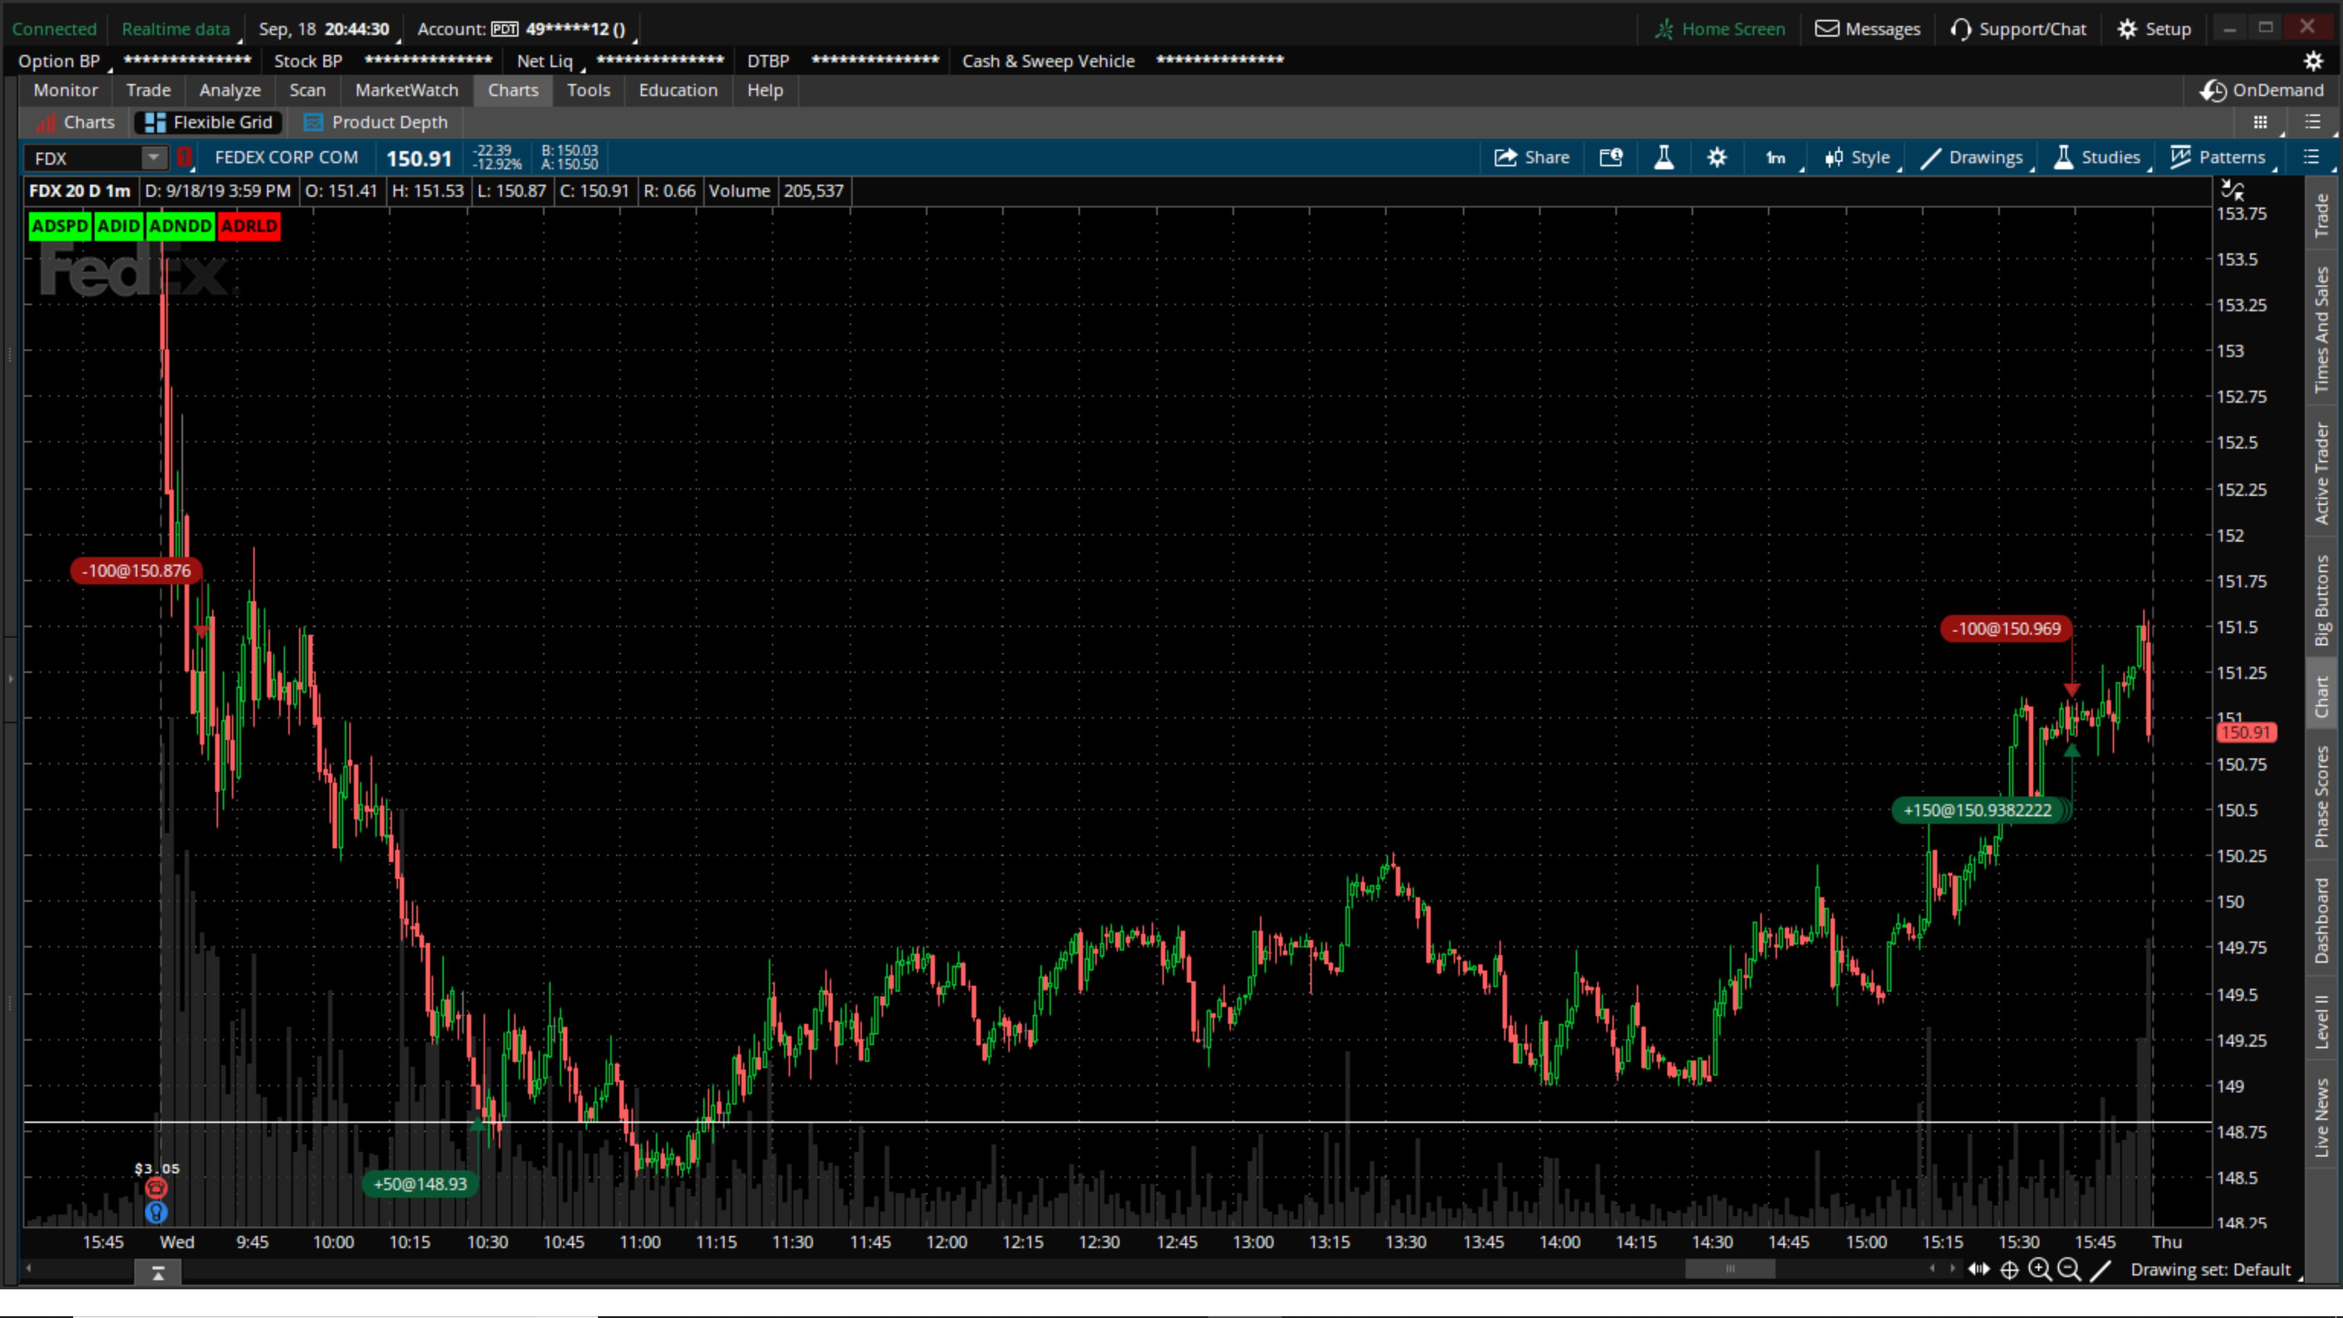Open the Patterns dropdown
The width and height of the screenshot is (2343, 1318).
tap(2221, 157)
